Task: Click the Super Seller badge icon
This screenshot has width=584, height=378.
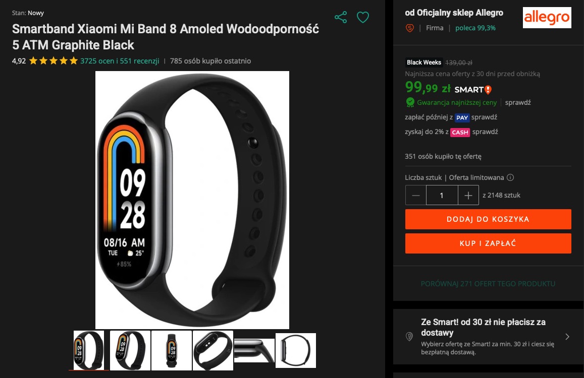Action: tap(410, 28)
